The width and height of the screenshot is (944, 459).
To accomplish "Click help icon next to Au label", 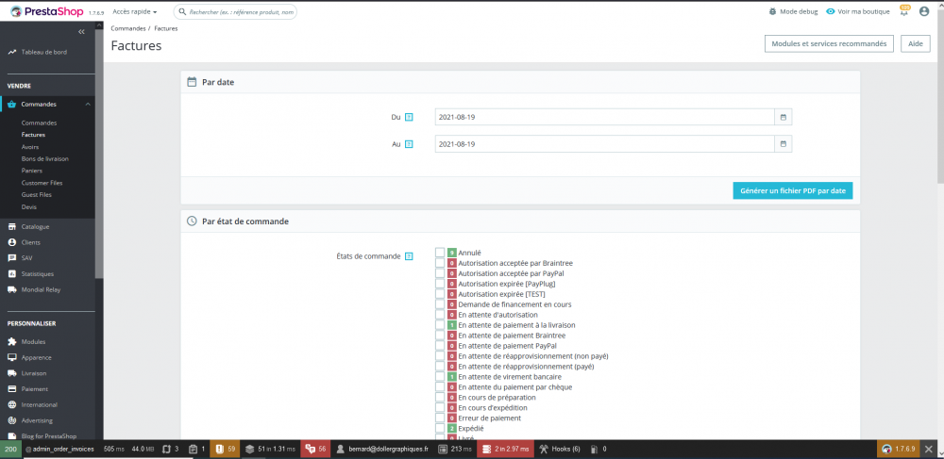I will [x=409, y=144].
